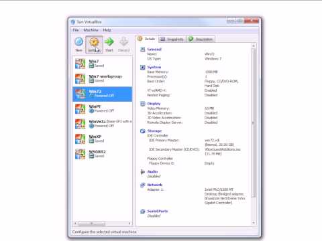Screen dimensions: 322x241
Task: Click the Storage section icon
Action: [143, 131]
